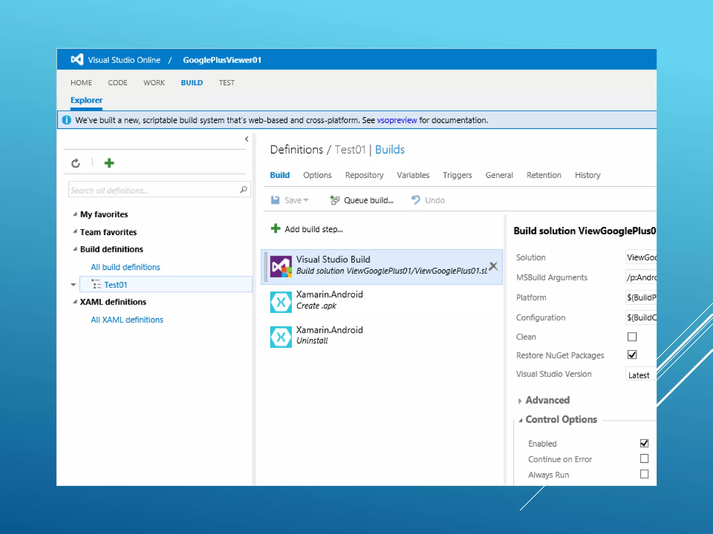
Task: Toggle the Continue on Error checkbox
Action: pos(644,459)
